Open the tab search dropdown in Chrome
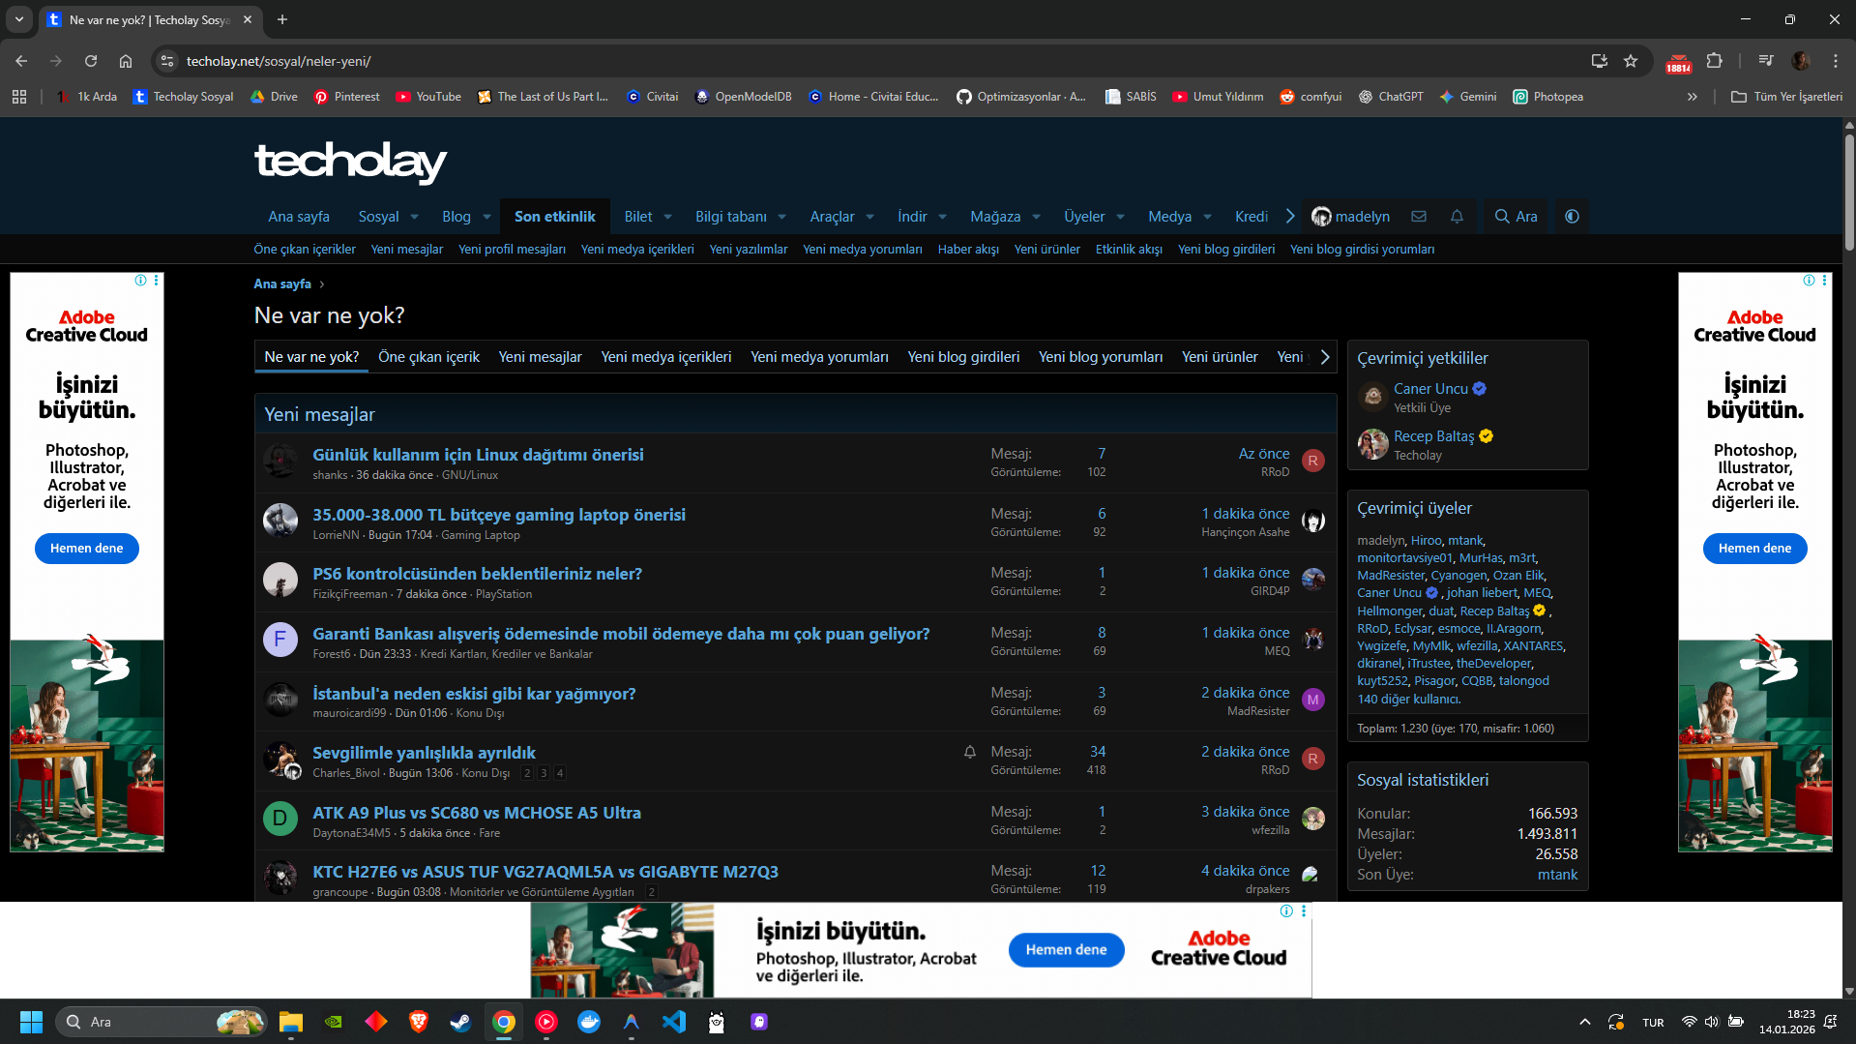 tap(19, 19)
